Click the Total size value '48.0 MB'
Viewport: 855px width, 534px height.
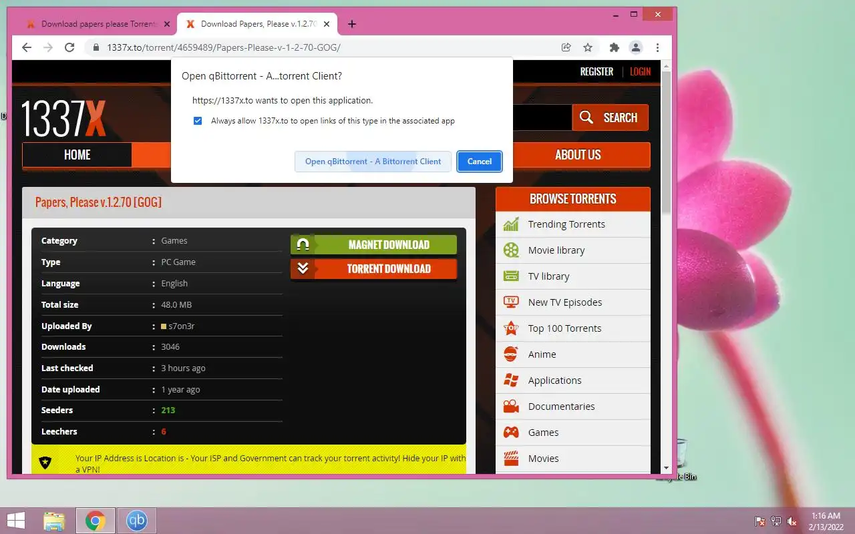[x=176, y=305]
